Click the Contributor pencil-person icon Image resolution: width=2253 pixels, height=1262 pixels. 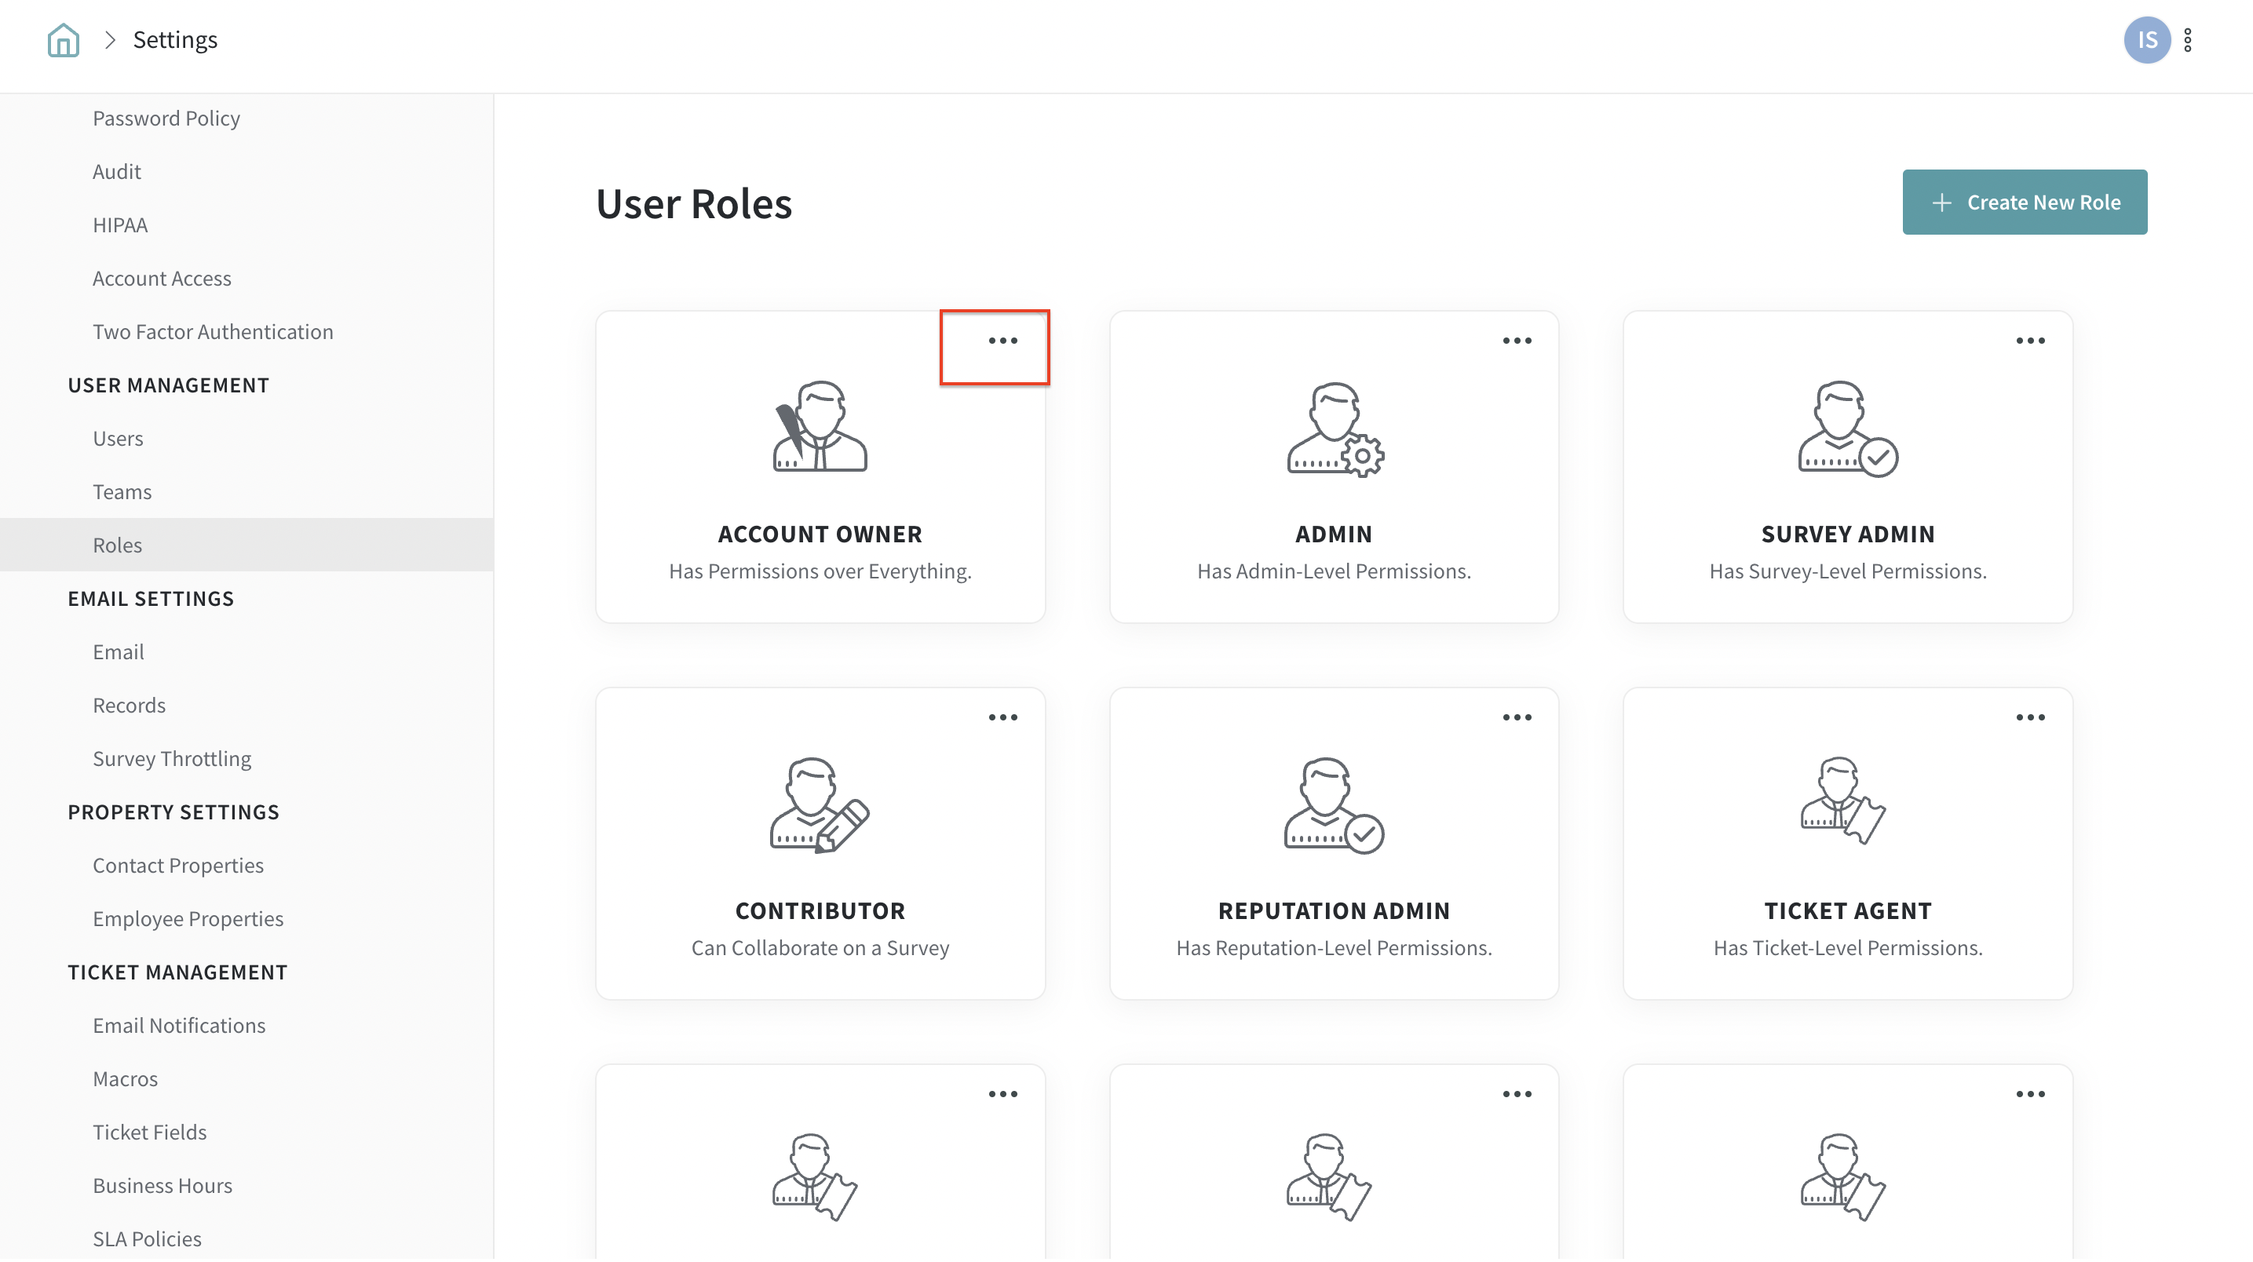[820, 804]
